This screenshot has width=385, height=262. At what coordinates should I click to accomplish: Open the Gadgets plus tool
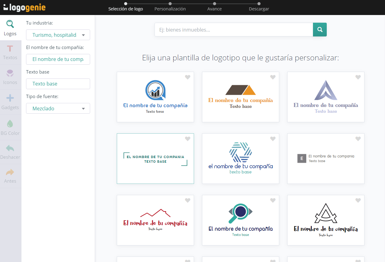10,102
